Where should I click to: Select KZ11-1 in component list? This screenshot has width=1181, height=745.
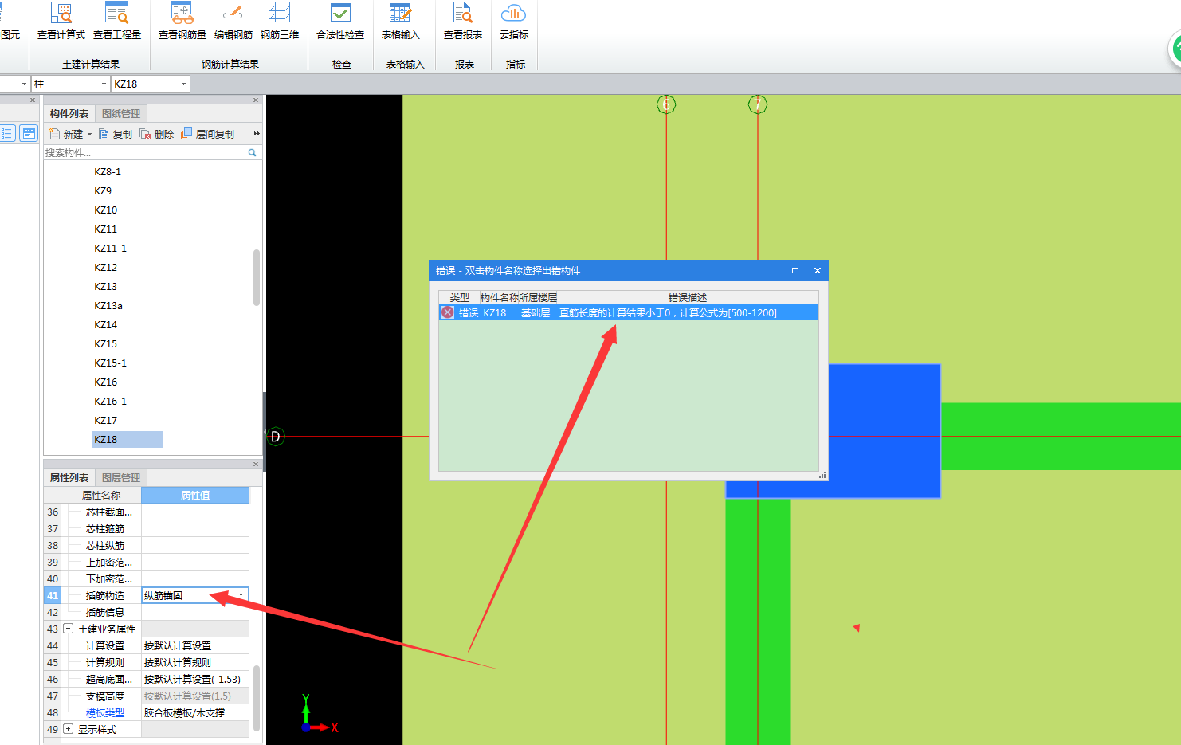pyautogui.click(x=110, y=249)
